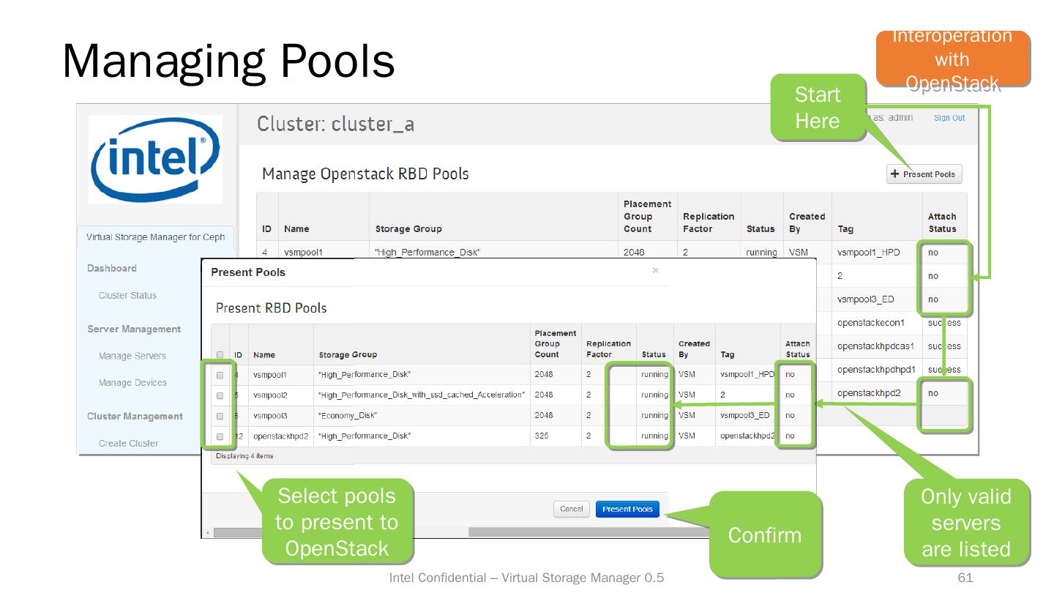Viewport: 1054px width, 593px height.
Task: Check the box for the vsmpool3 row
Action: (220, 416)
